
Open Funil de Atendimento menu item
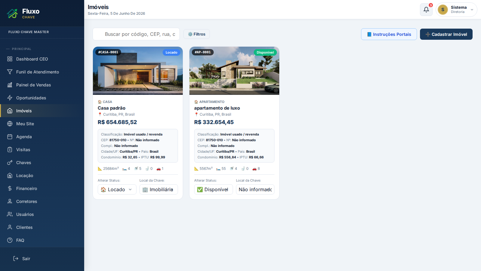point(42,72)
